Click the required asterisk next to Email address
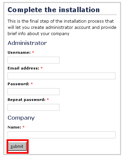This screenshot has width=123, height=157. click(41, 68)
